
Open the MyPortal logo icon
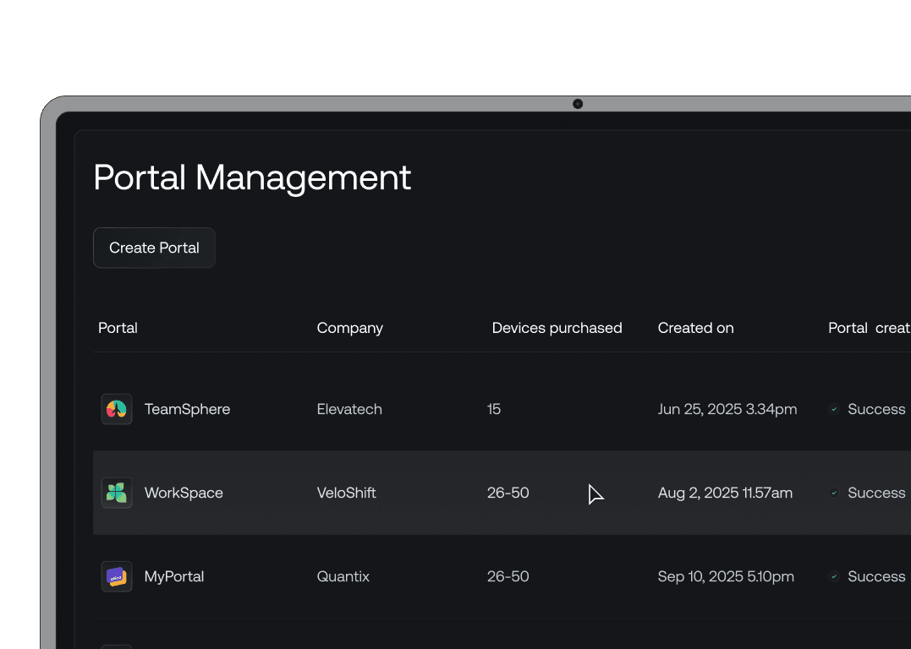[x=117, y=576]
